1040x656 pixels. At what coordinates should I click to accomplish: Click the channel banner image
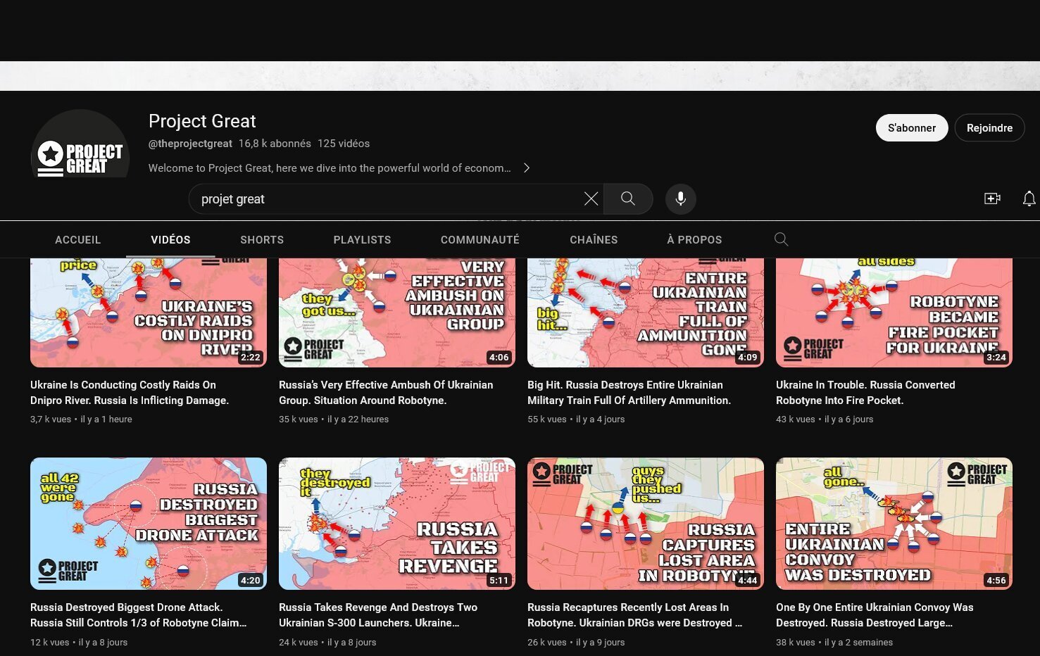coord(520,76)
